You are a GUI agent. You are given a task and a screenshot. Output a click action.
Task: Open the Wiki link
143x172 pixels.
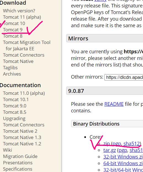pos(7,150)
